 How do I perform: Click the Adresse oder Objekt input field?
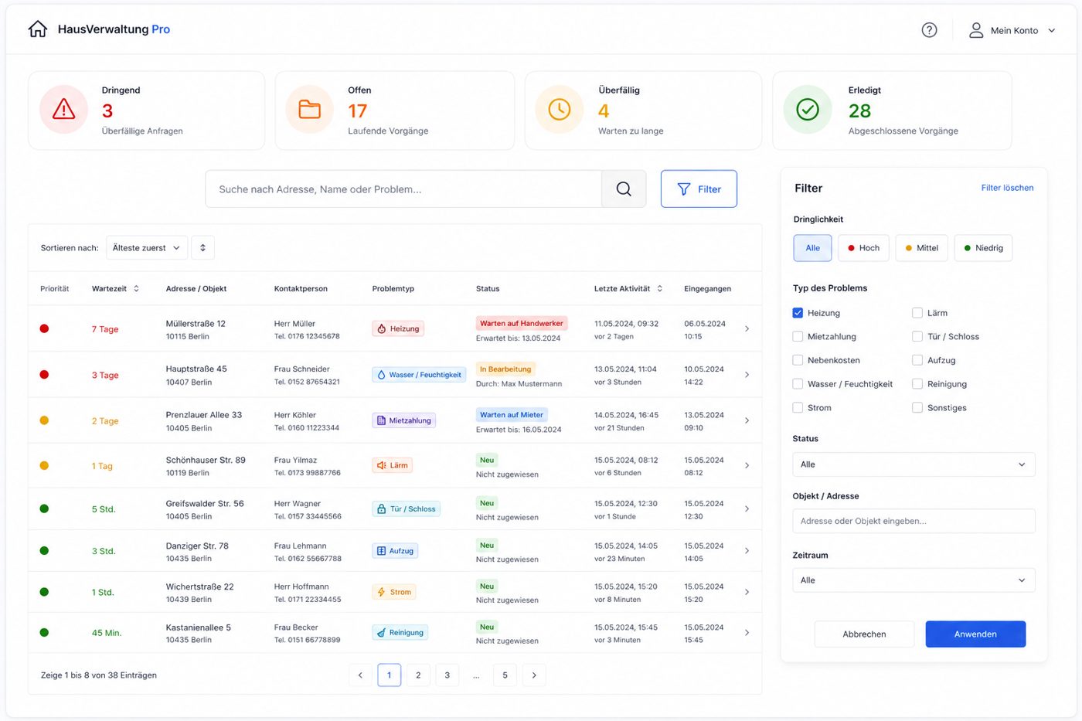click(914, 521)
